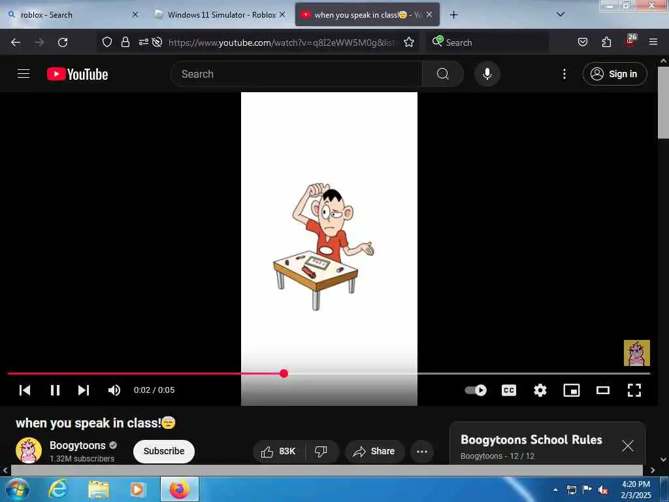Click the video progress bar scrubber
Viewport: 669px width, 502px height.
[284, 373]
